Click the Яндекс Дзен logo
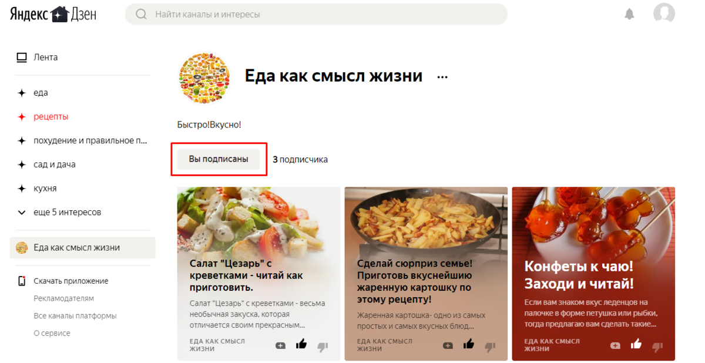Viewport: 705px width, 363px height. (53, 14)
